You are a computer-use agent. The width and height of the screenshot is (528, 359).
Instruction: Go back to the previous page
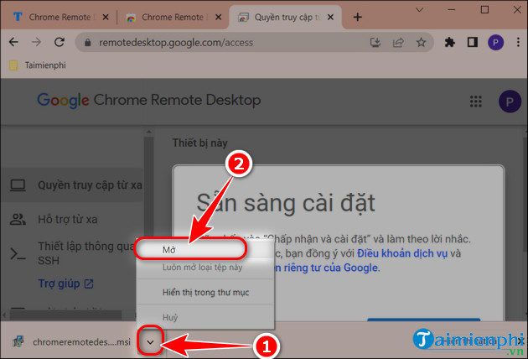[x=13, y=42]
